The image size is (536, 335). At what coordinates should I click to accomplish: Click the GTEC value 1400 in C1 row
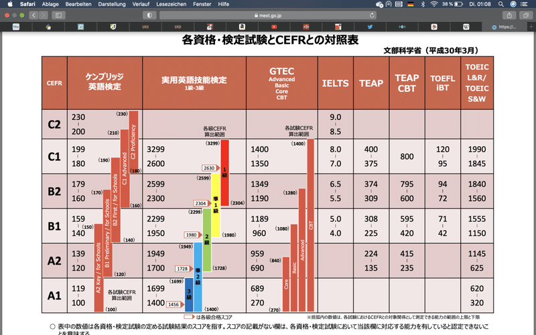click(x=259, y=149)
